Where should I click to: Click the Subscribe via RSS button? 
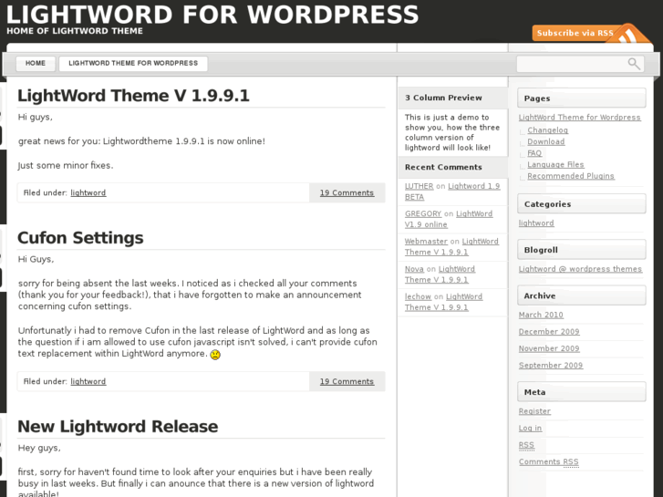tap(592, 33)
